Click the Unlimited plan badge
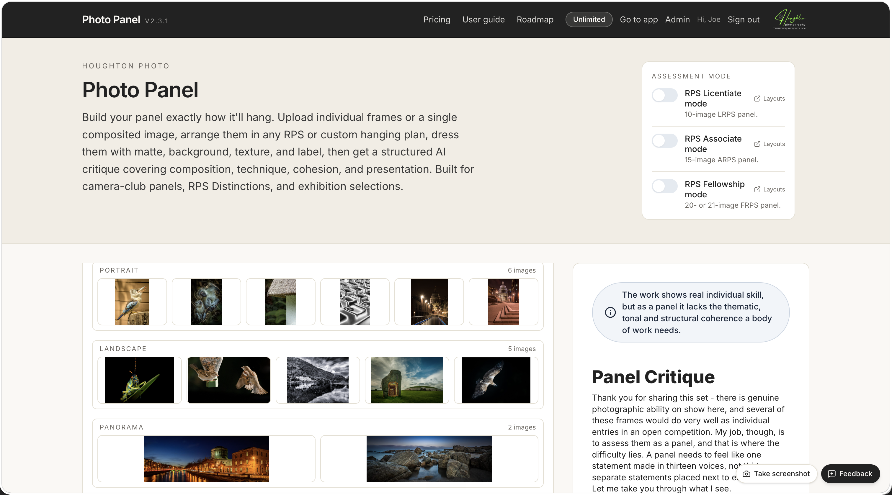 click(x=589, y=19)
